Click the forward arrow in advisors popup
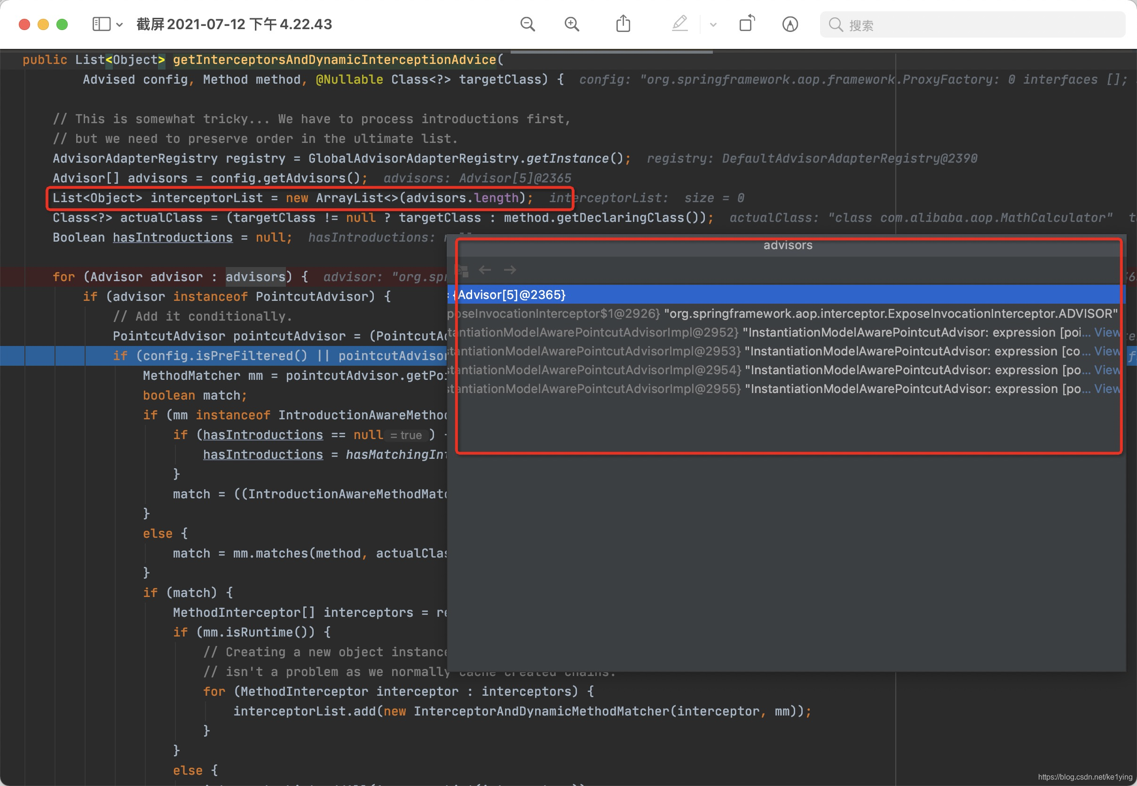The image size is (1137, 786). tap(510, 270)
